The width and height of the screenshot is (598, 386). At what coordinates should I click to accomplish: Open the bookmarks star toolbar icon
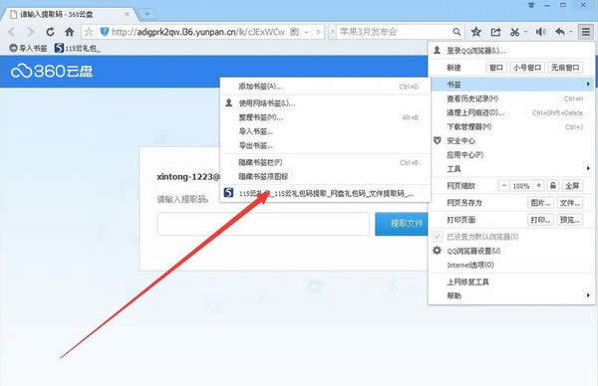tap(476, 32)
